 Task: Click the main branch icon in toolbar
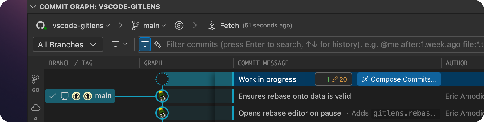(x=136, y=25)
